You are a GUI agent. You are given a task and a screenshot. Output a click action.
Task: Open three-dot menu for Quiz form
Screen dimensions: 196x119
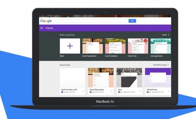coord(140,91)
